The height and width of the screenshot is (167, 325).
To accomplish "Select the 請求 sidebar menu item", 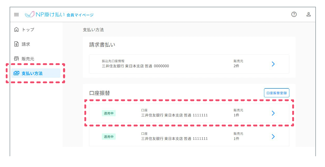I will (26, 44).
